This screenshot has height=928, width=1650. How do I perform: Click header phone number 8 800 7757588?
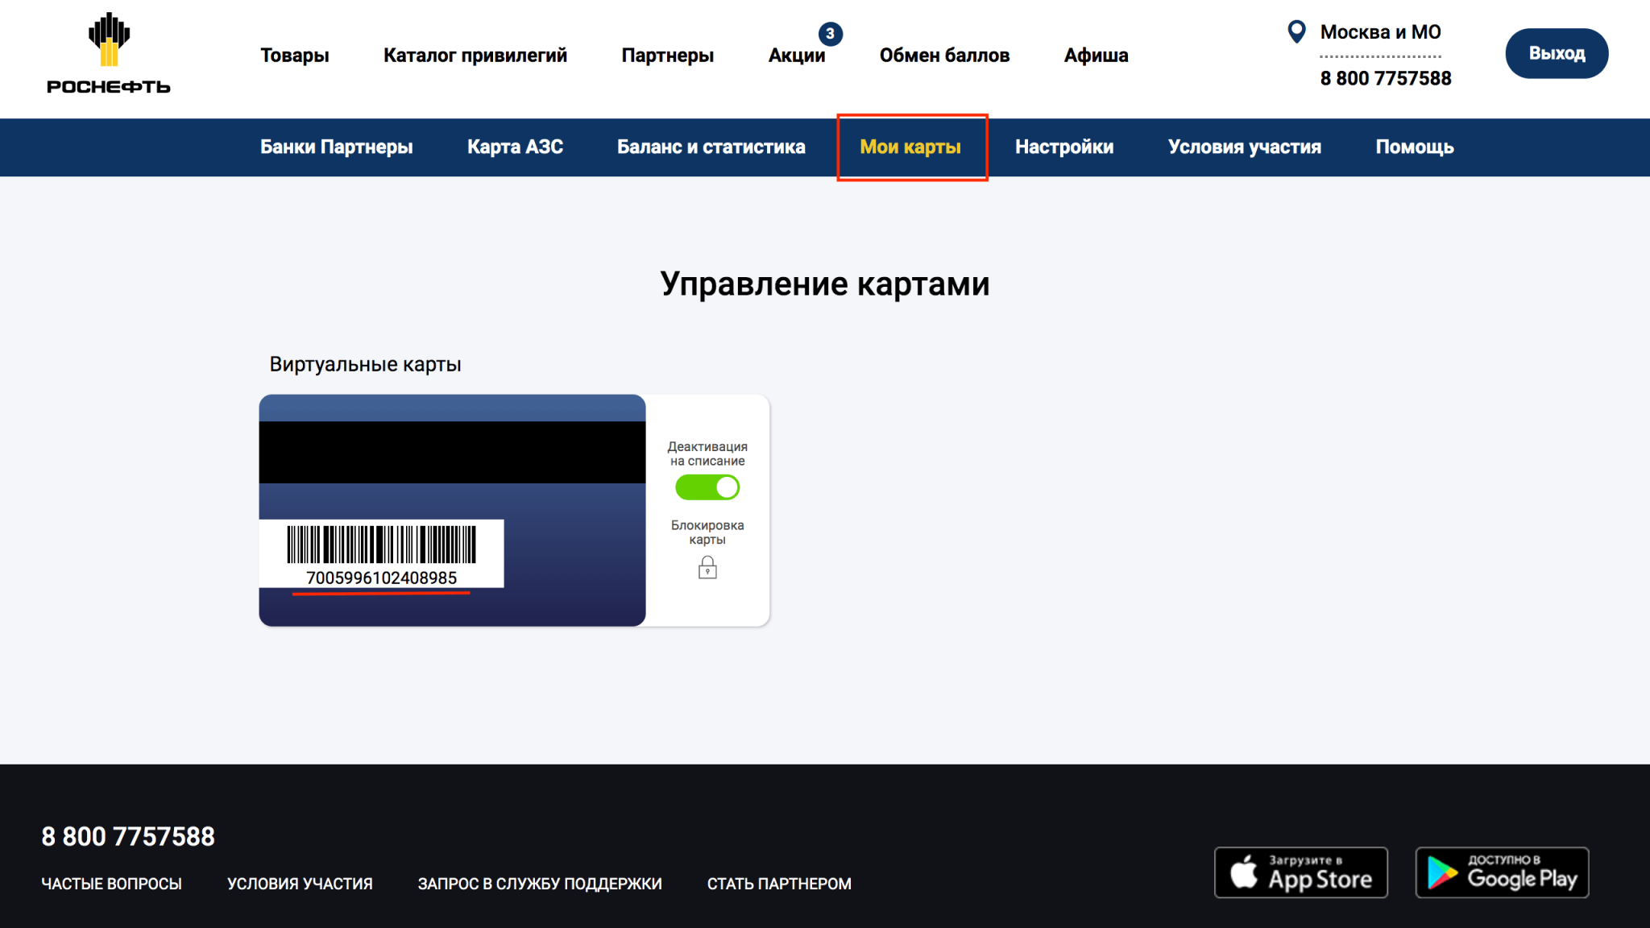1386,78
